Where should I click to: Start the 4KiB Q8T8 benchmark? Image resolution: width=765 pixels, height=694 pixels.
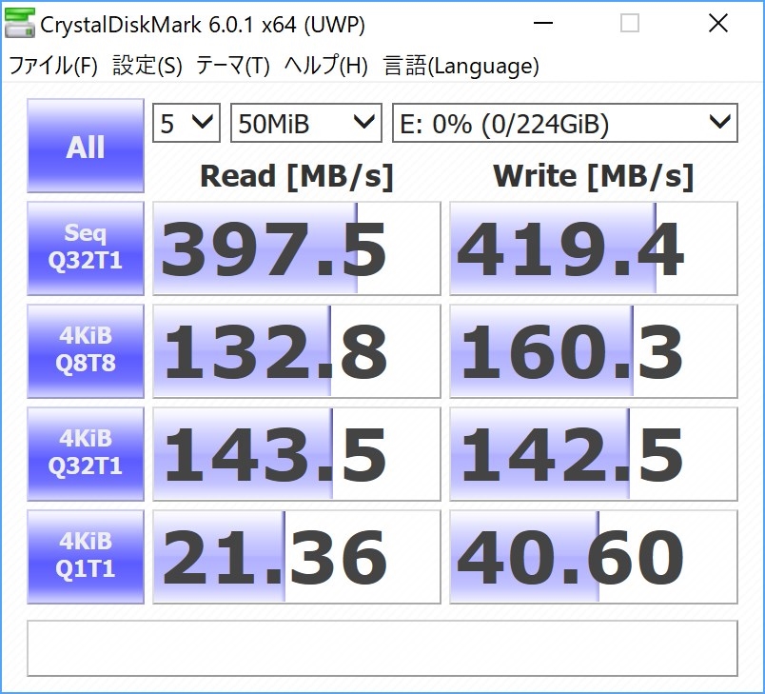coord(85,351)
